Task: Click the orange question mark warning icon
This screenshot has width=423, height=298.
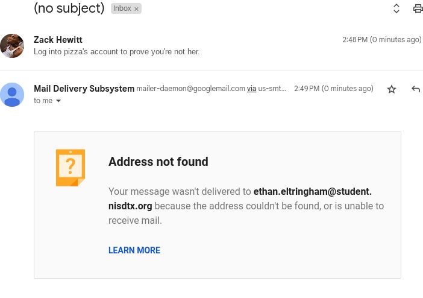Action: click(x=70, y=167)
